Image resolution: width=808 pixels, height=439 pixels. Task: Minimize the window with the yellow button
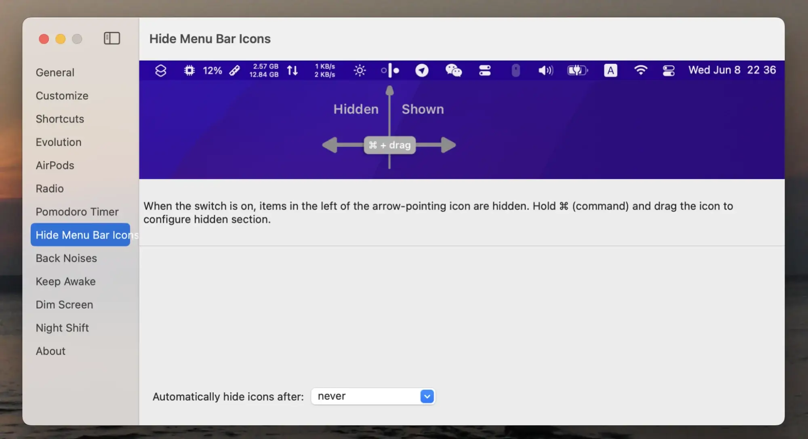pos(60,39)
